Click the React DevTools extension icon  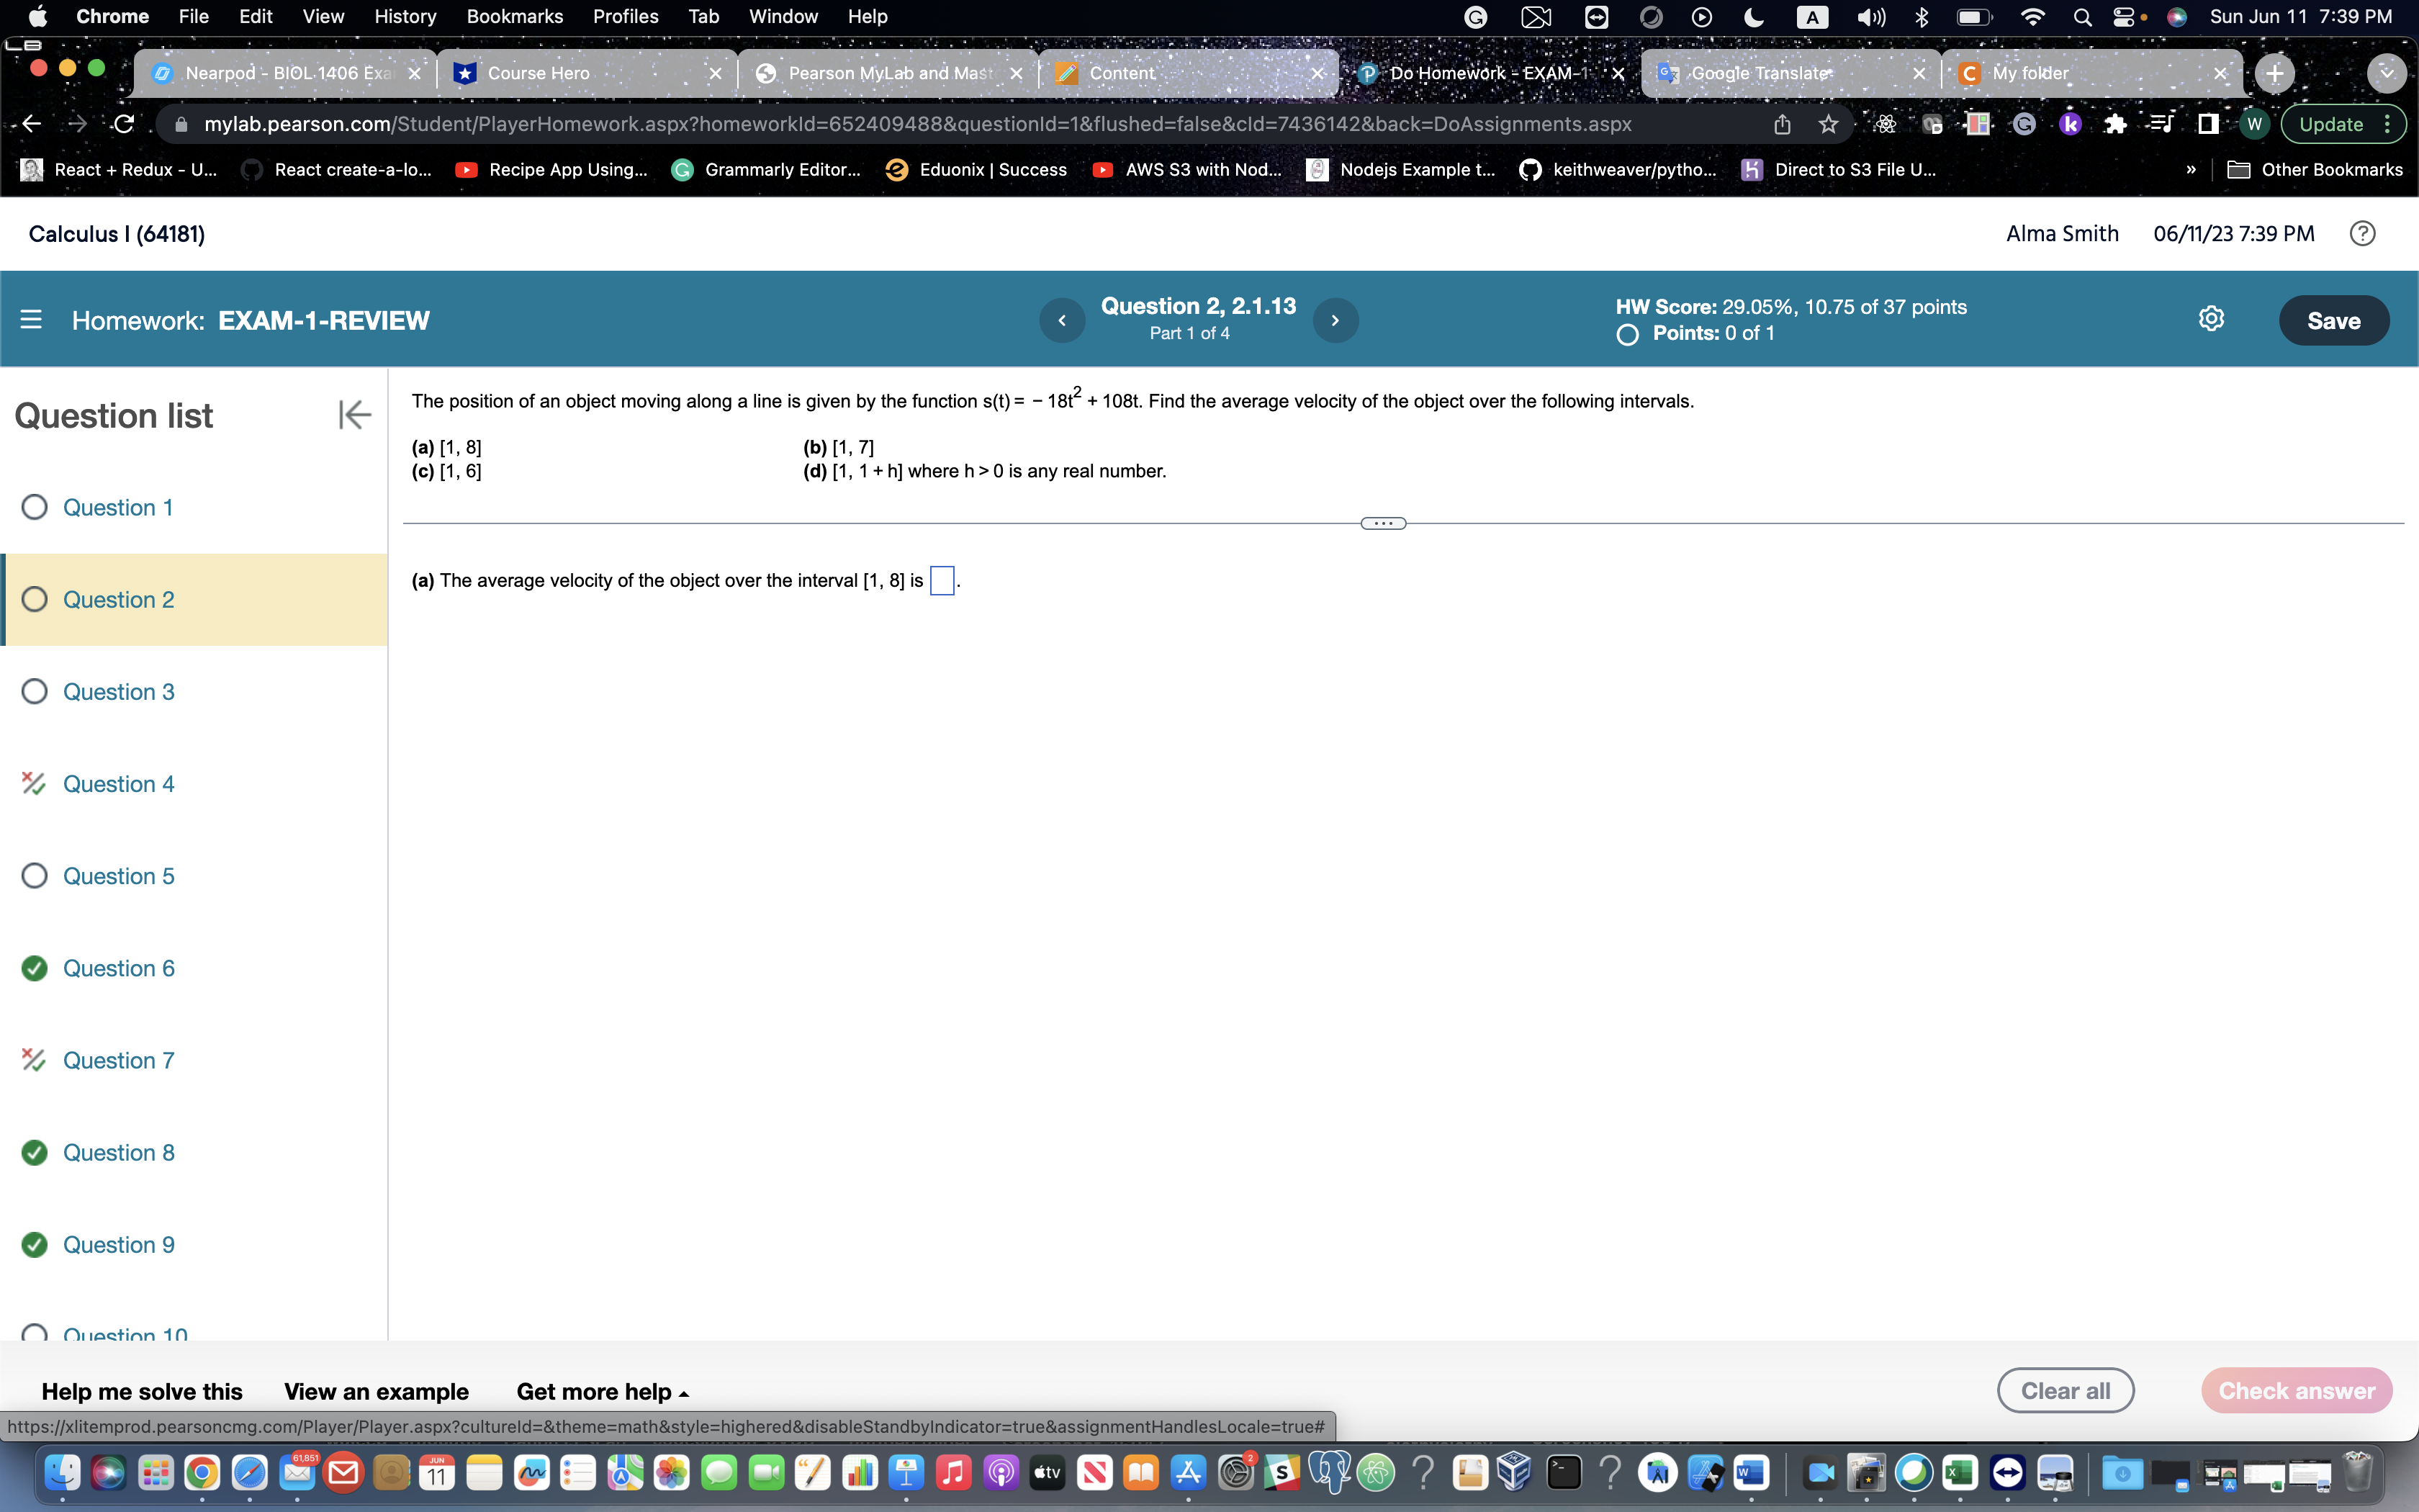click(1886, 123)
